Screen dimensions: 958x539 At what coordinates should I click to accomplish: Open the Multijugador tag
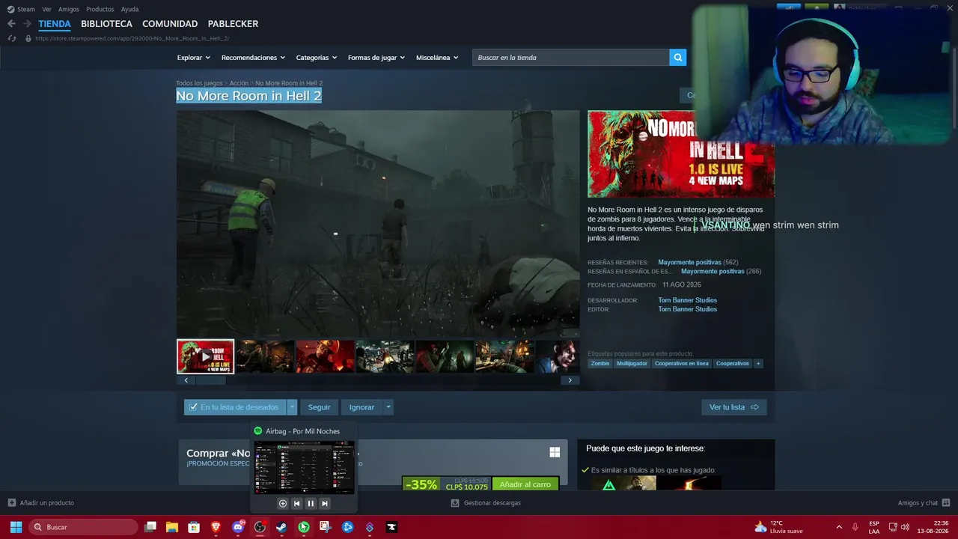coord(632,364)
